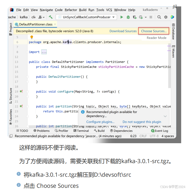The width and height of the screenshot is (189, 190).
Task: Open Search Everywhere magnifier icon
Action: 159,17
